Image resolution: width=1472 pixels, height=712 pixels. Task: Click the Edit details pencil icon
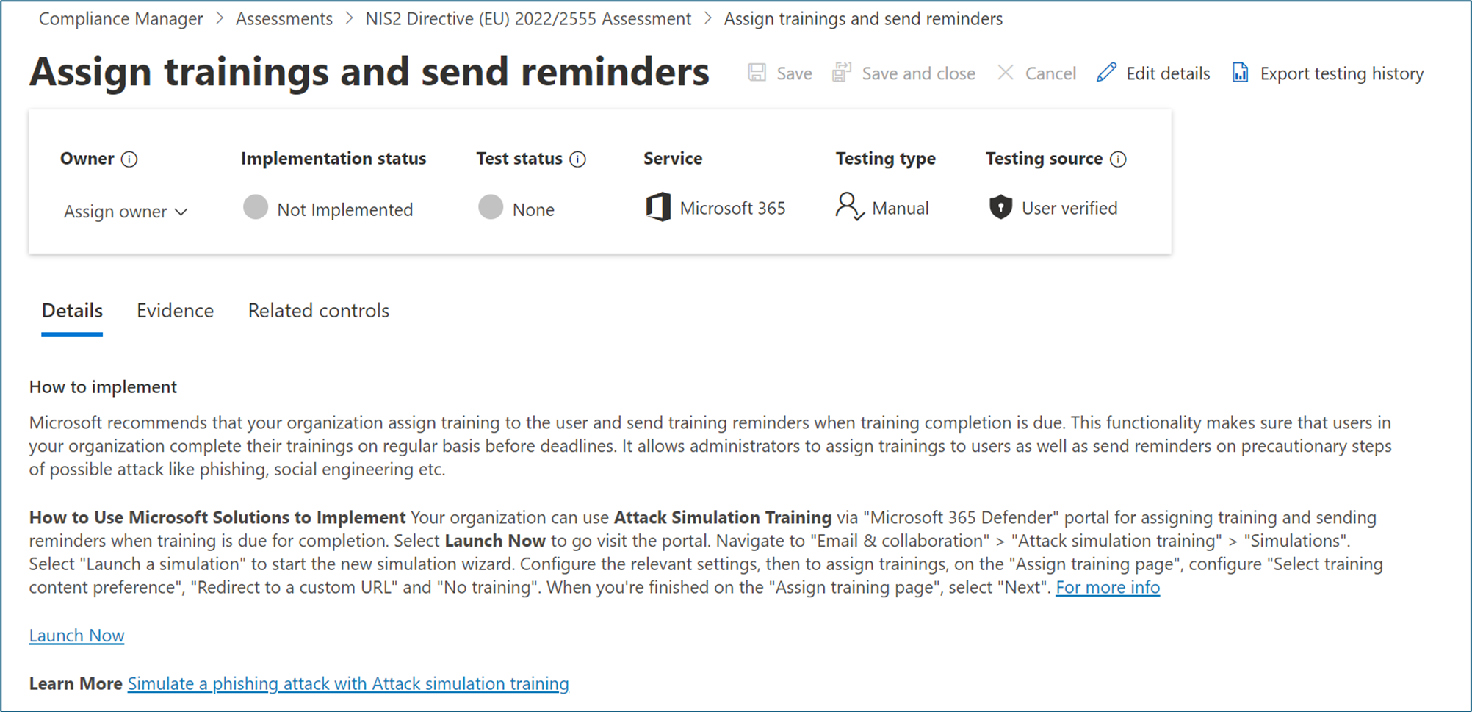point(1106,73)
